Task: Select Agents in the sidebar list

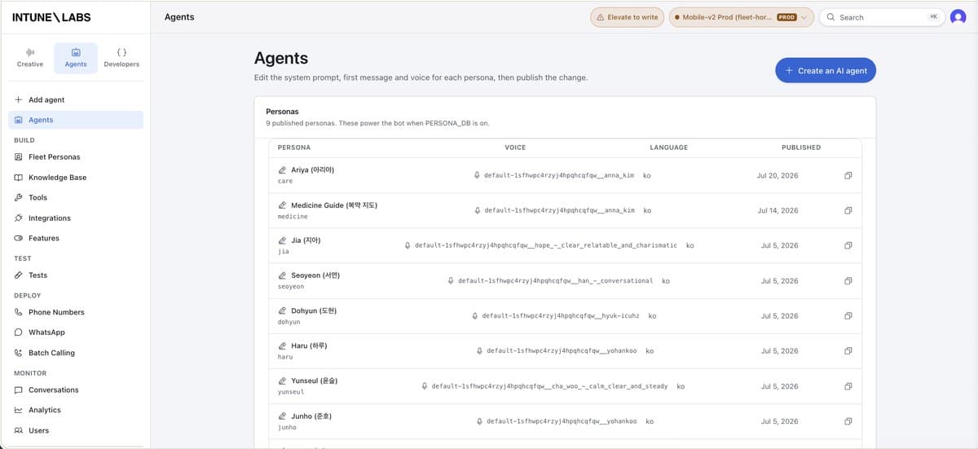Action: [x=76, y=120]
